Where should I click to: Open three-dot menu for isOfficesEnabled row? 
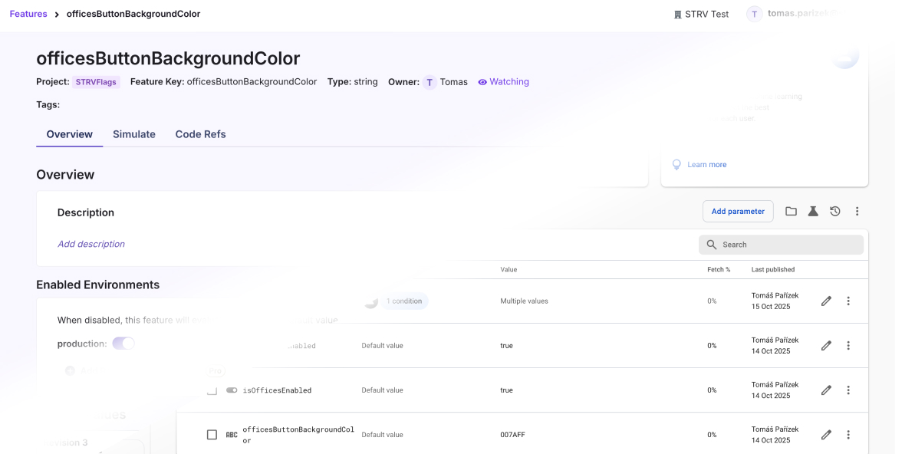pos(848,390)
